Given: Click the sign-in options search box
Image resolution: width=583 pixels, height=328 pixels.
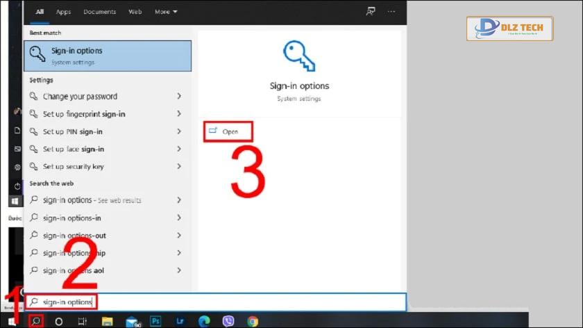Looking at the screenshot, I should coord(216,302).
